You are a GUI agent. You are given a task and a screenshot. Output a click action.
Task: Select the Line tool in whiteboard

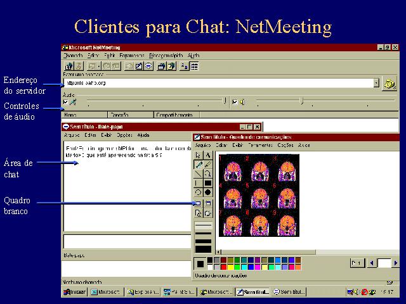(x=199, y=174)
